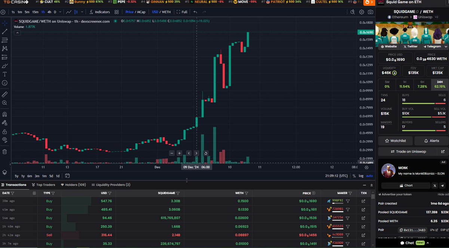449x248 pixels.
Task: Toggle magnet mode for drawings
Action: [4, 114]
